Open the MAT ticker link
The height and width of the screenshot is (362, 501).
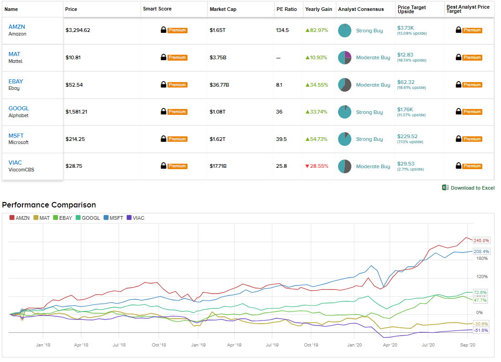[15, 54]
